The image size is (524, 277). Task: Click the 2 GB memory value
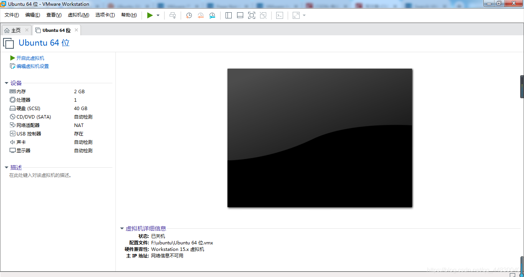(x=79, y=91)
